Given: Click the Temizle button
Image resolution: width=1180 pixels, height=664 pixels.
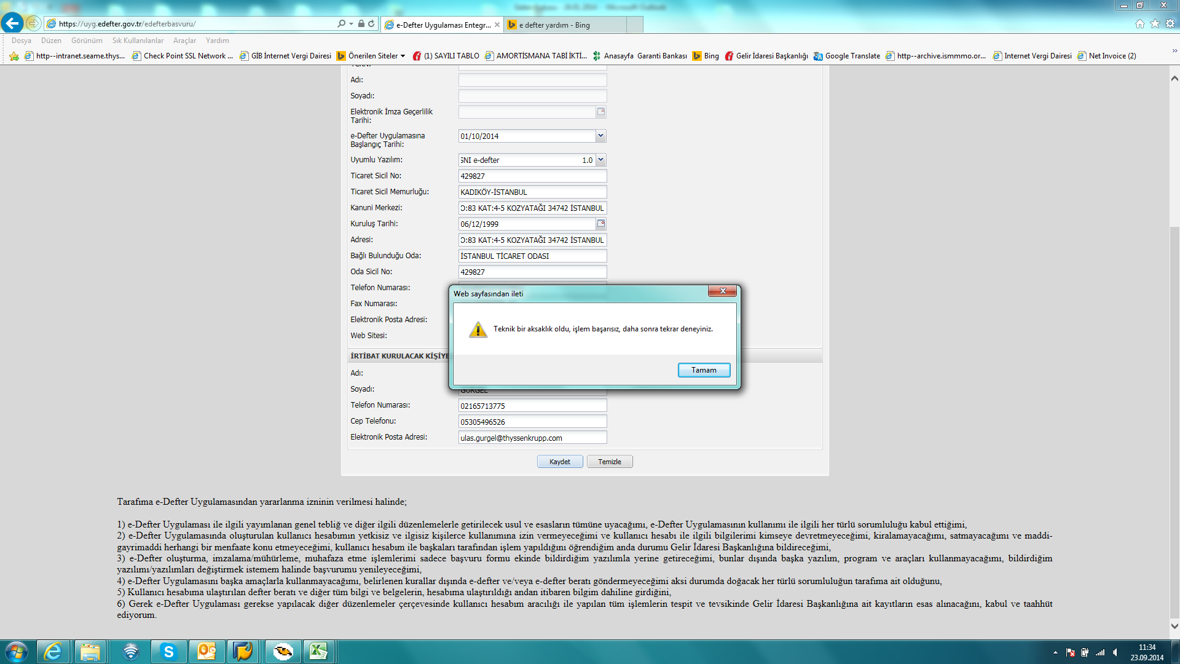Looking at the screenshot, I should 609,462.
